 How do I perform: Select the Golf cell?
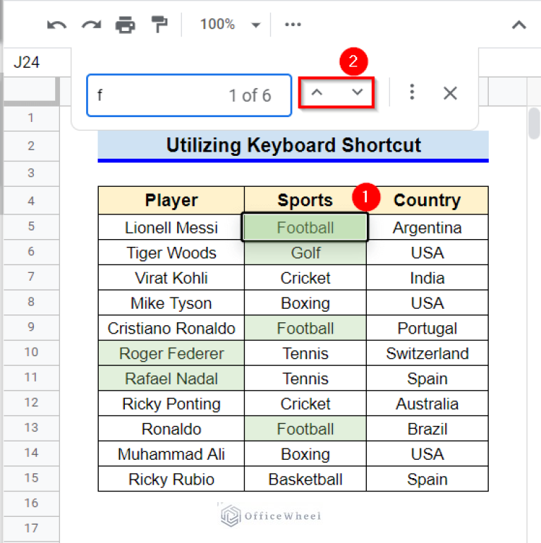pyautogui.click(x=305, y=252)
